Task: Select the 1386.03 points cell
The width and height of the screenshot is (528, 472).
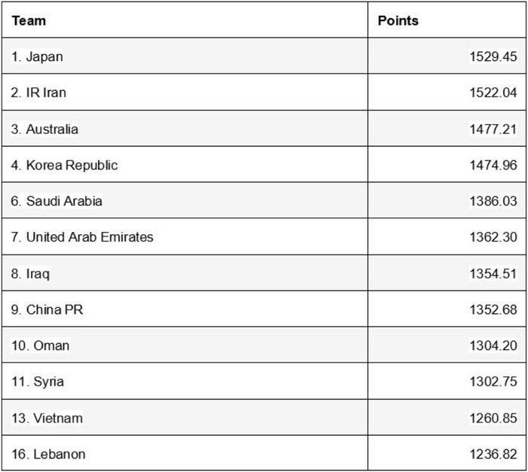Action: coord(493,201)
